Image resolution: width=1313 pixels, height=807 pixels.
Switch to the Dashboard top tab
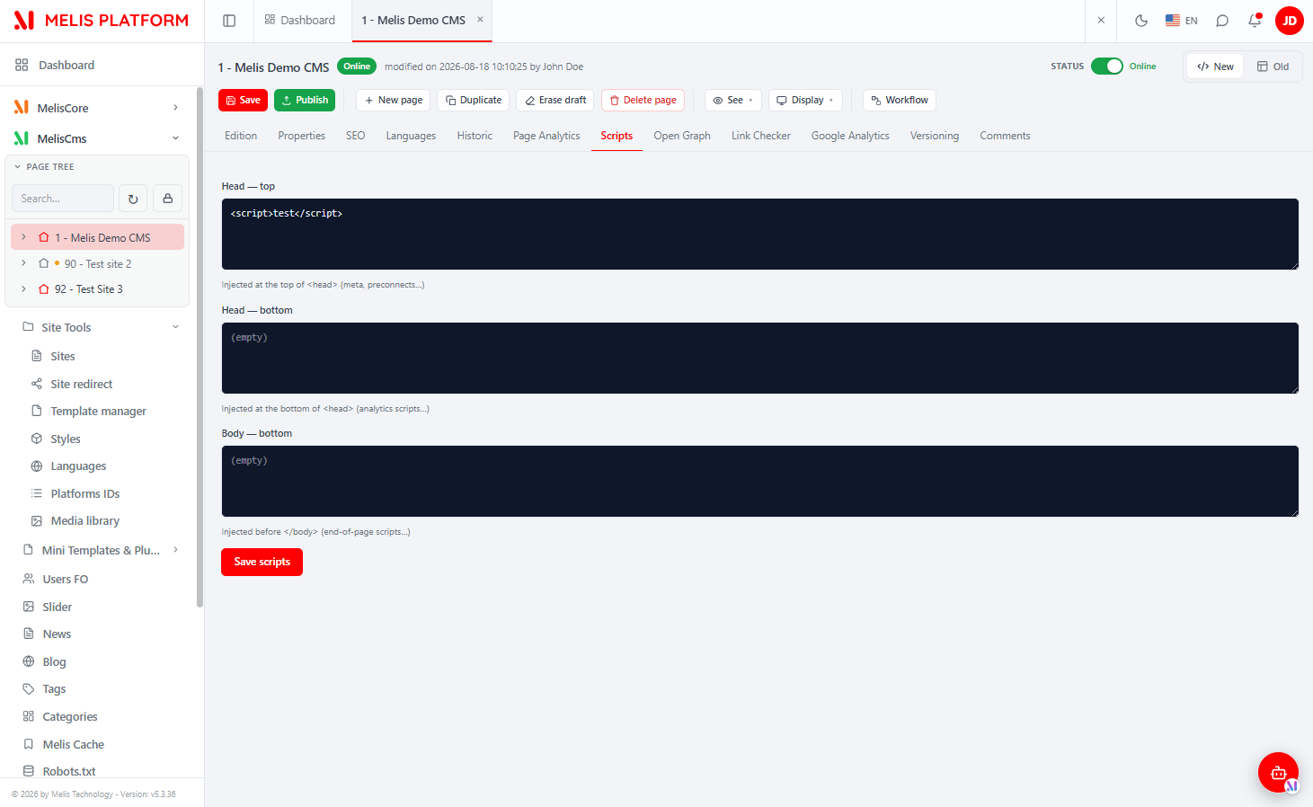300,21
